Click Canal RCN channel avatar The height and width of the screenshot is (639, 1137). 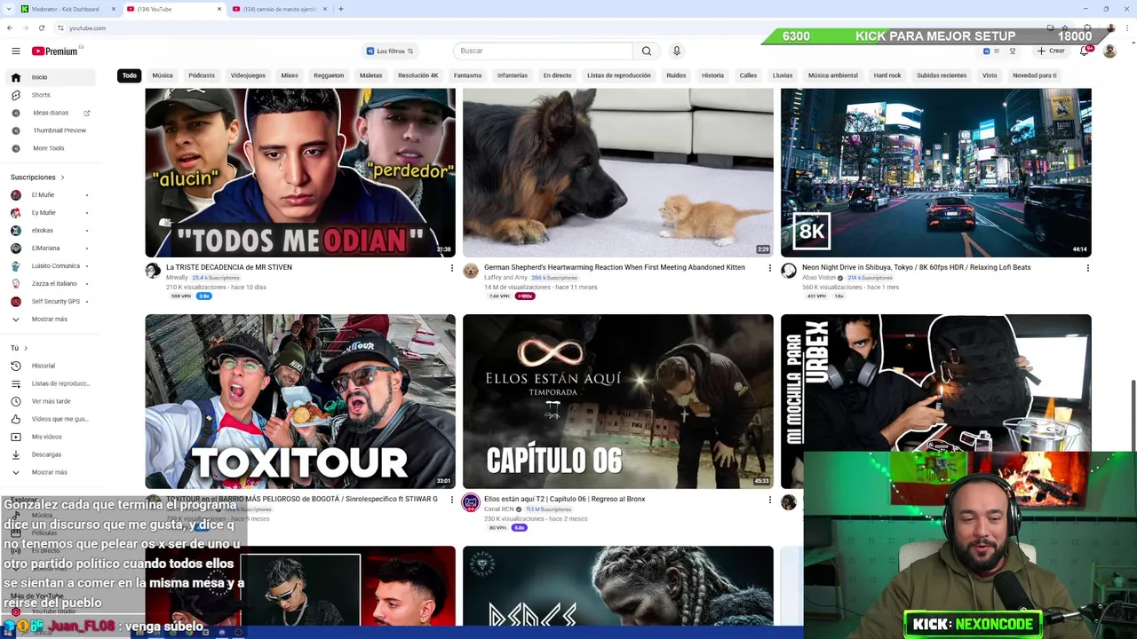point(471,502)
